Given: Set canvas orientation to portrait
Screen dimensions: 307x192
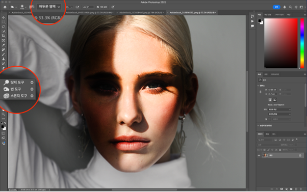Looking at the screenshot, I should pyautogui.click(x=270, y=100).
